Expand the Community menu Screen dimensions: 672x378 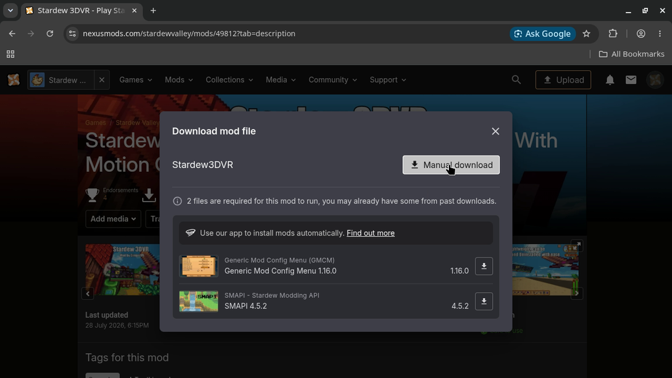coord(333,80)
